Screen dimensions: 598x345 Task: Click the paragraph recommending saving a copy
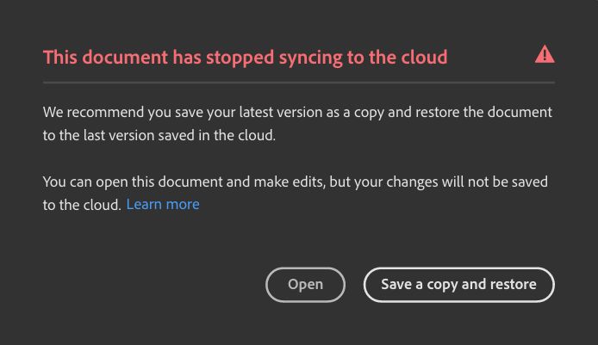[x=297, y=124]
